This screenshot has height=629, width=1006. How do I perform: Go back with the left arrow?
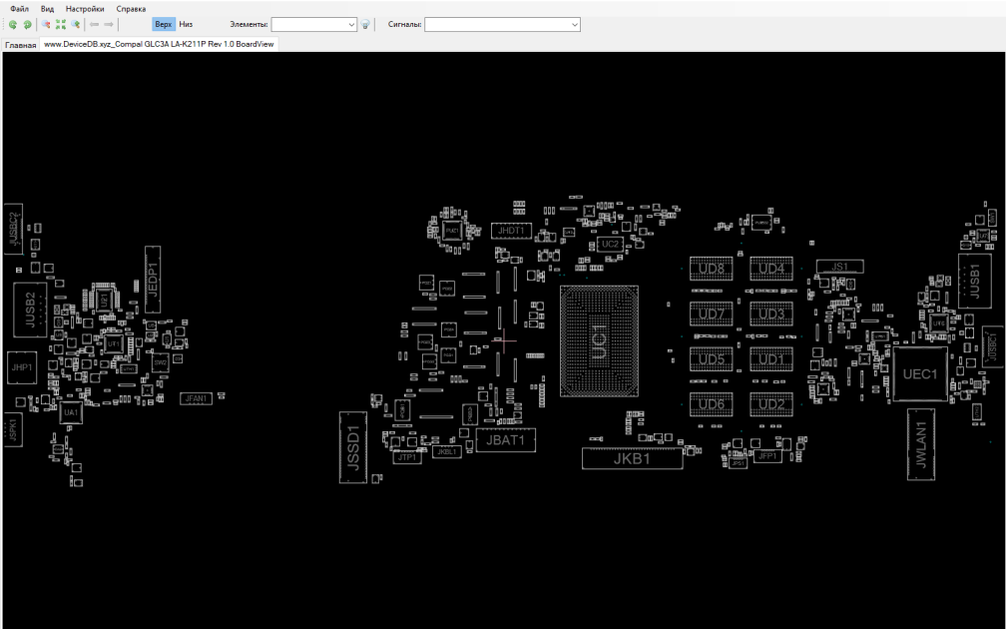tap(94, 24)
